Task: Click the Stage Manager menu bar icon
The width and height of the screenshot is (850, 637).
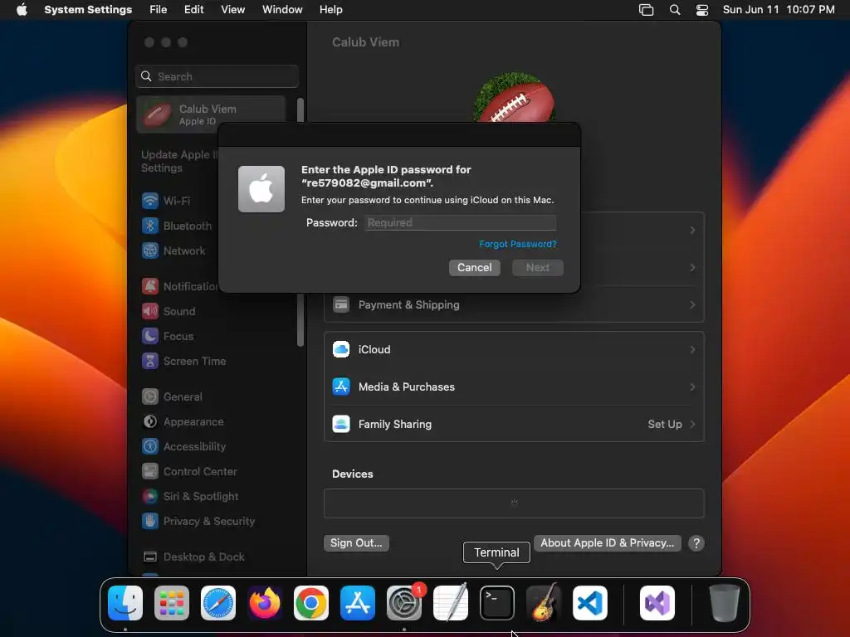Action: tap(646, 10)
